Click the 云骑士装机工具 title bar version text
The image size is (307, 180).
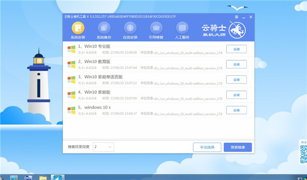[x=120, y=16]
